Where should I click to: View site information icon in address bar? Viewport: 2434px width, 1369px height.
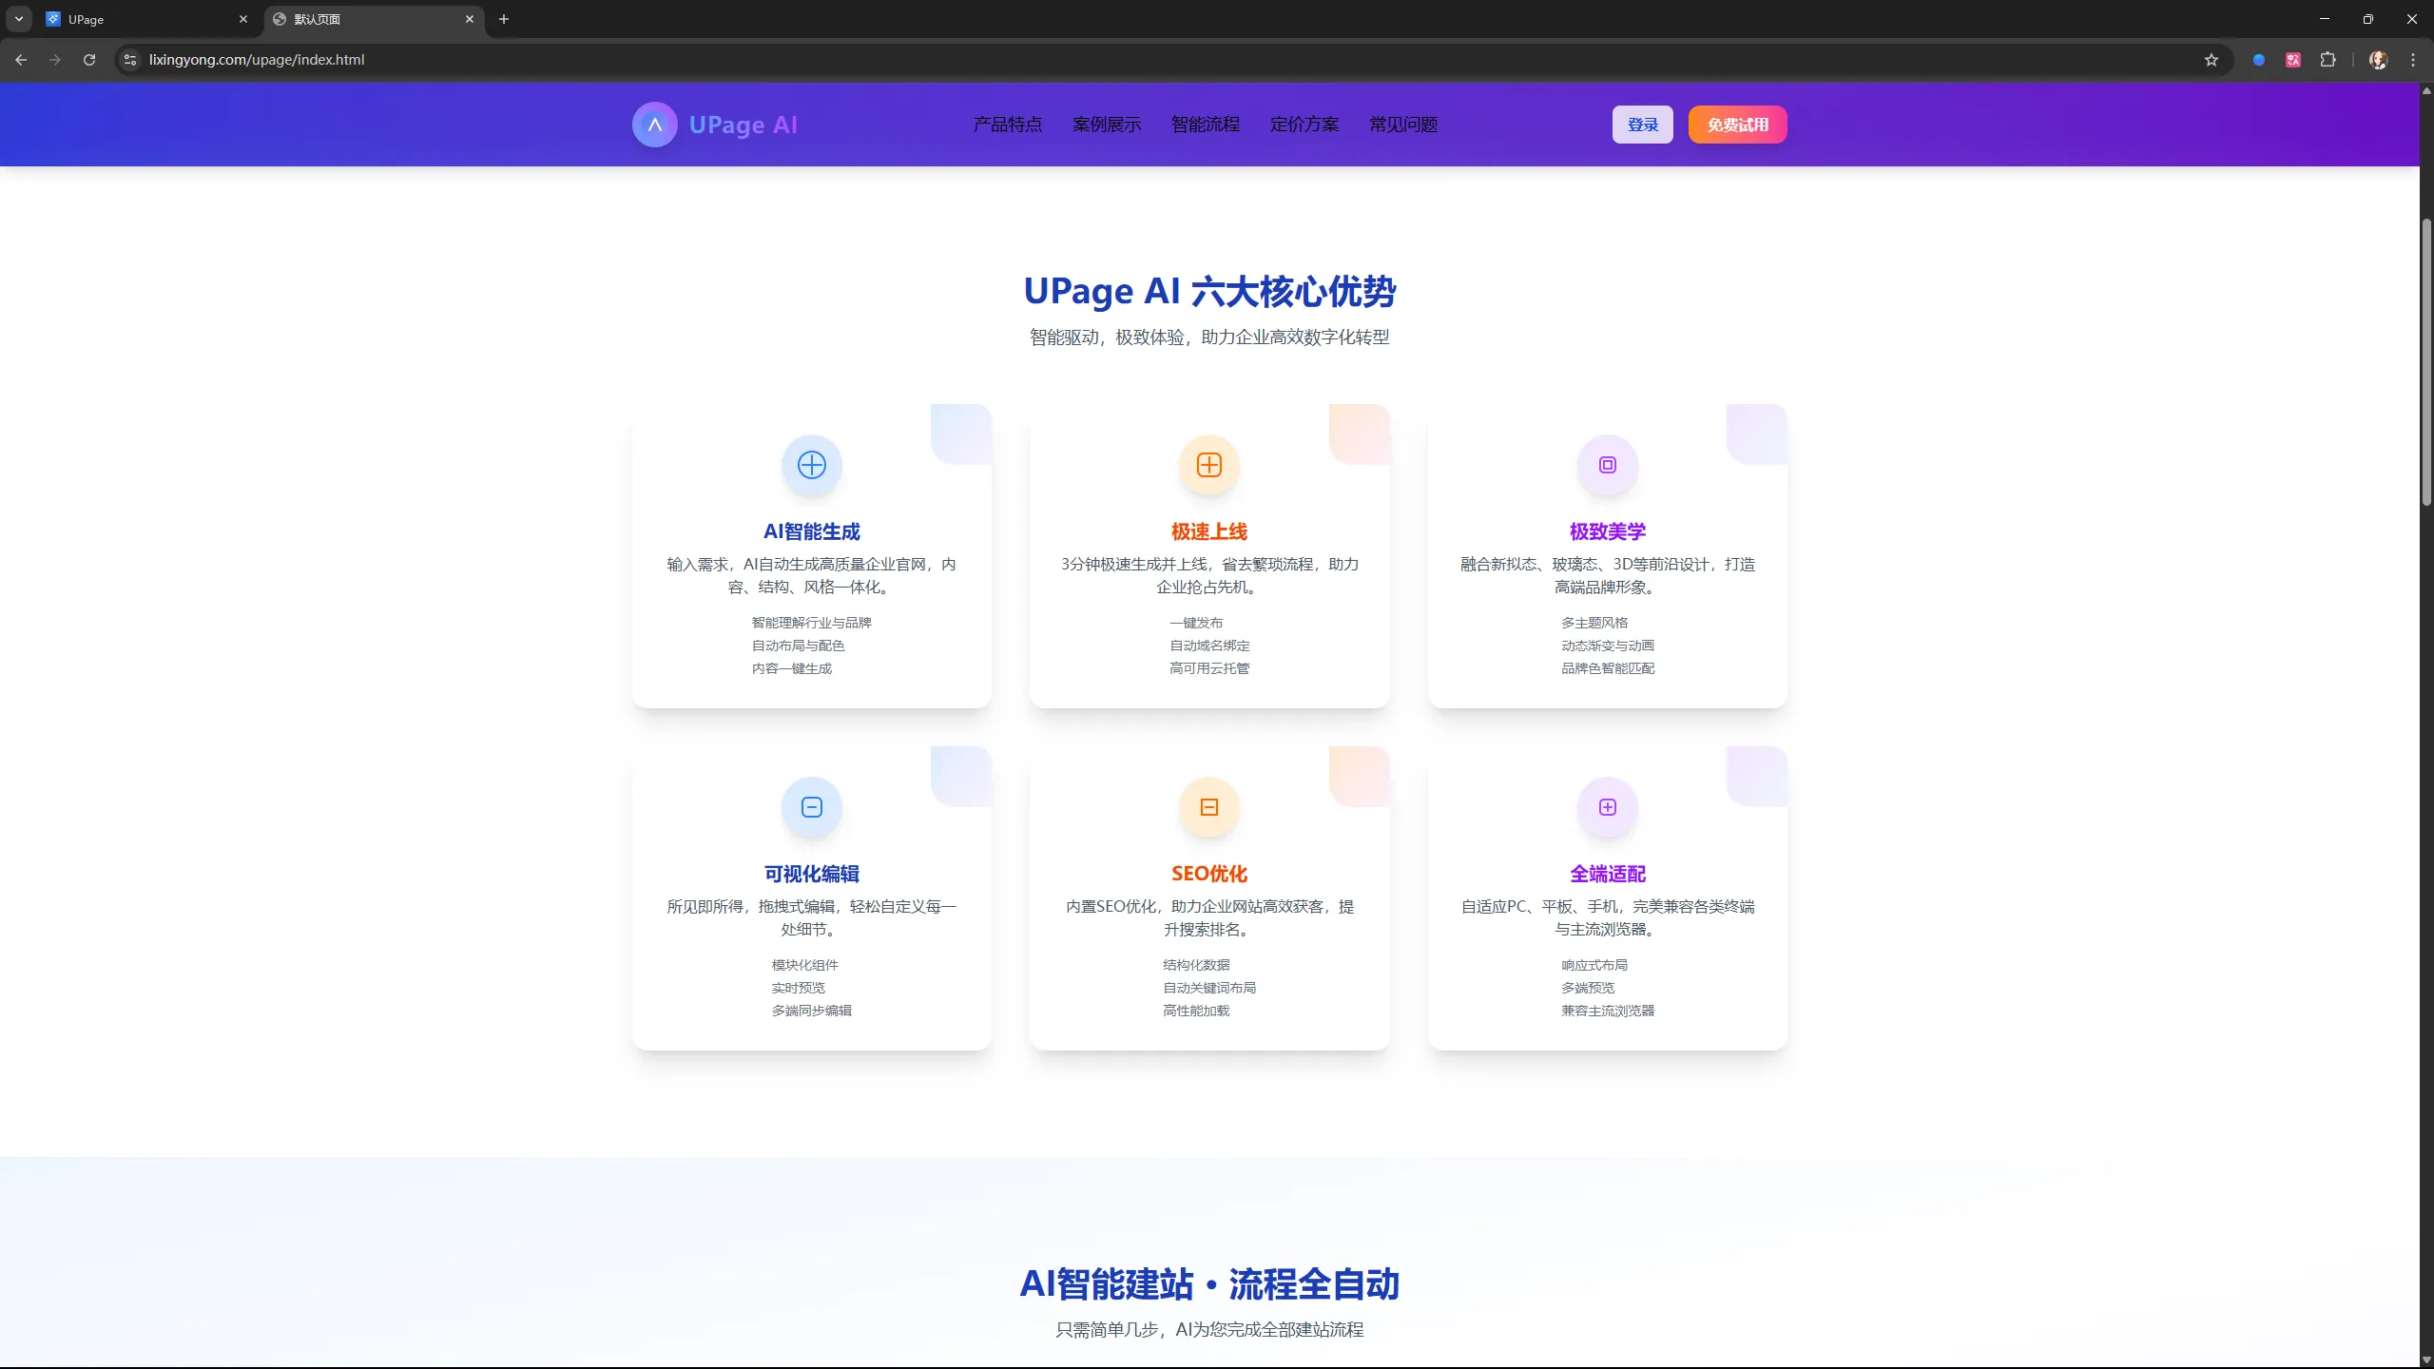(x=130, y=60)
